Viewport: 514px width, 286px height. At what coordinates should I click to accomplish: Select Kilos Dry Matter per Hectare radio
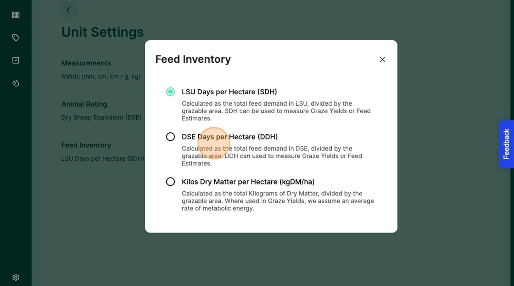(170, 182)
